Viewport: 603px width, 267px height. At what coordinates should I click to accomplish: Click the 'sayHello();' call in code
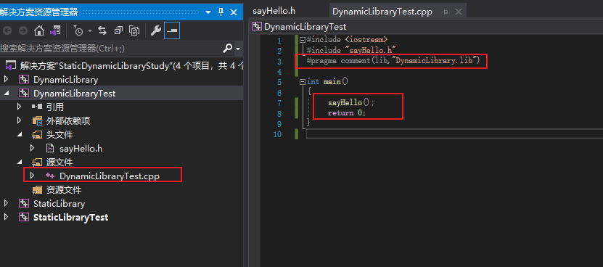(x=350, y=103)
